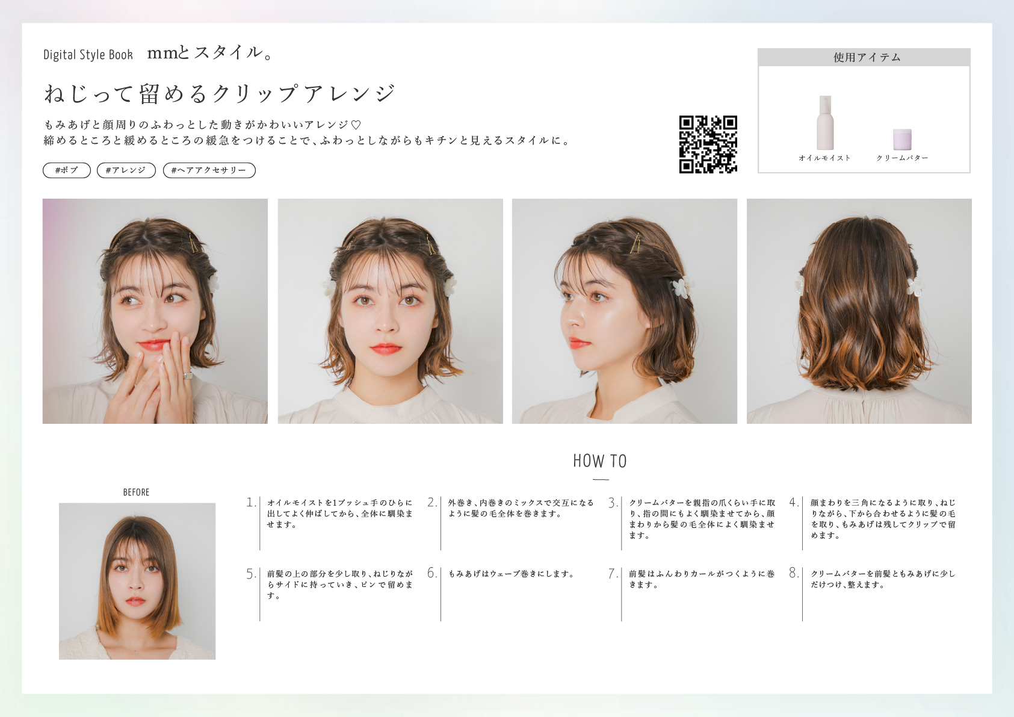This screenshot has width=1014, height=717.
Task: Click the オイルモイスト bottle product image
Action: pos(825,123)
